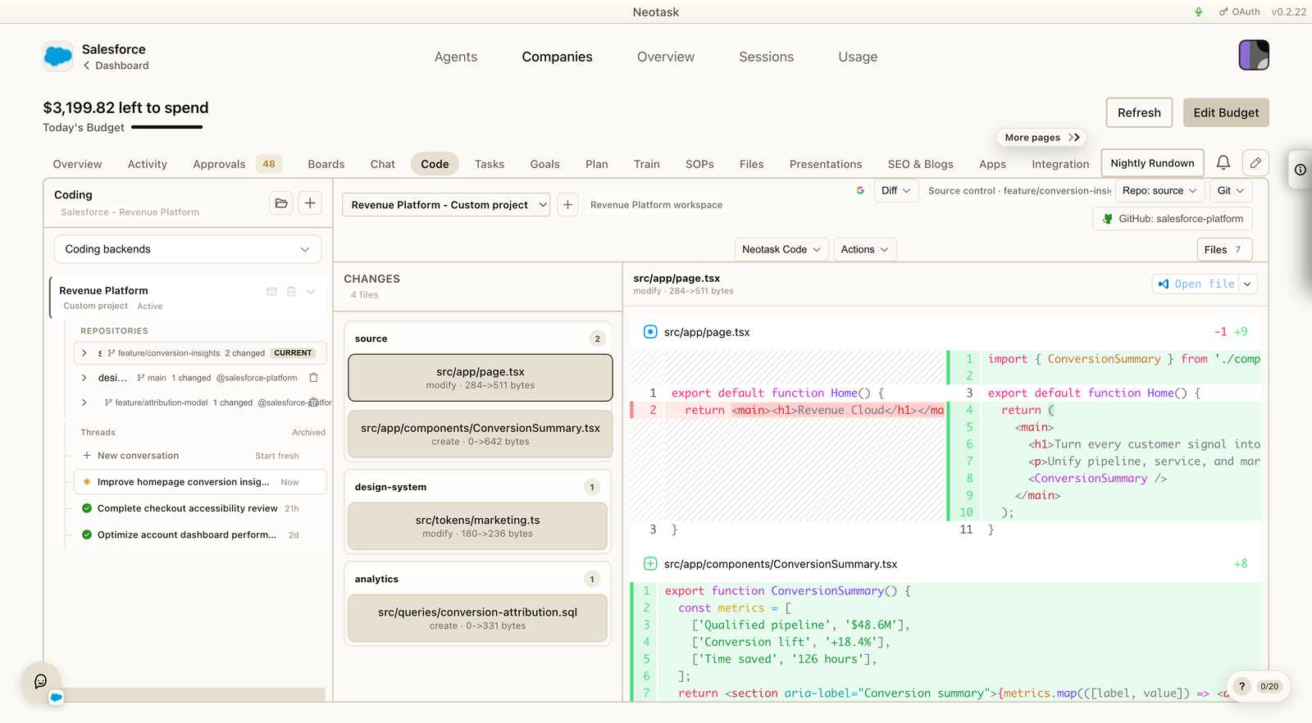Click the Refresh button
Screen dimensions: 1312x723
(1139, 112)
